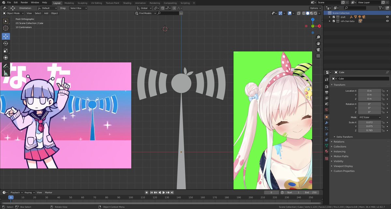Switch to the Sculpting workspace tab

(x=82, y=3)
